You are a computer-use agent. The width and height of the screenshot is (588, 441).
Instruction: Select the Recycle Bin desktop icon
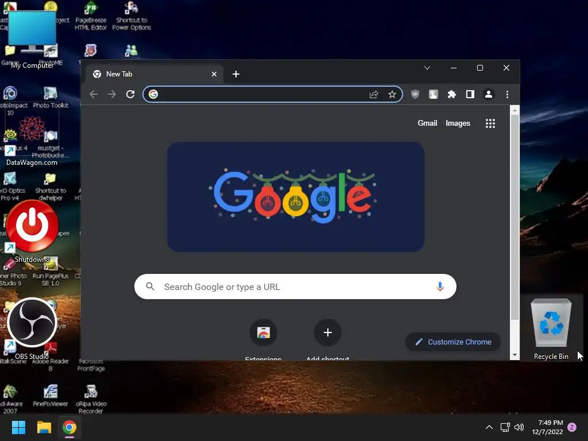point(551,329)
